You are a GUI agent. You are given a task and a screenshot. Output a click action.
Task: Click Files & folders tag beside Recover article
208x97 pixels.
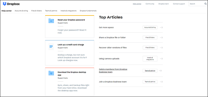pyautogui.click(x=150, y=47)
